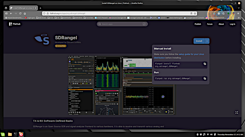
Task: Click the TX & RX Software Defined Radio heading
Action: tap(53, 121)
